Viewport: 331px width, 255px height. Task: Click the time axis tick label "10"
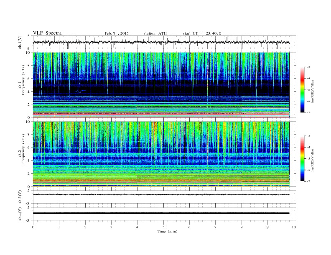(x=294, y=227)
